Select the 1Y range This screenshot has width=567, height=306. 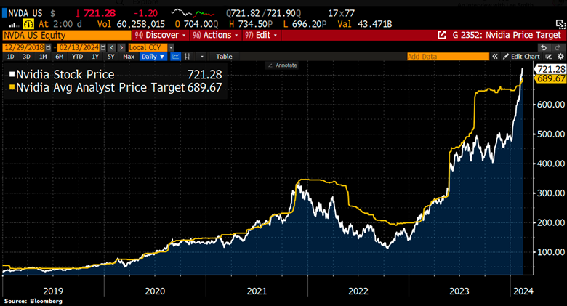[95, 57]
